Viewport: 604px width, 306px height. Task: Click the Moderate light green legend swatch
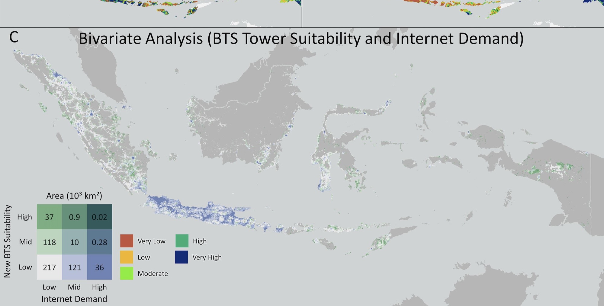127,273
